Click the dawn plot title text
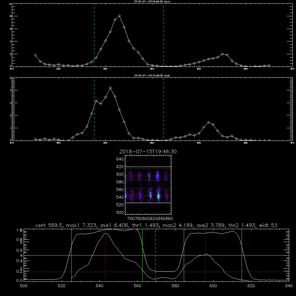The height and width of the screenshot is (296, 296). coord(152,1)
